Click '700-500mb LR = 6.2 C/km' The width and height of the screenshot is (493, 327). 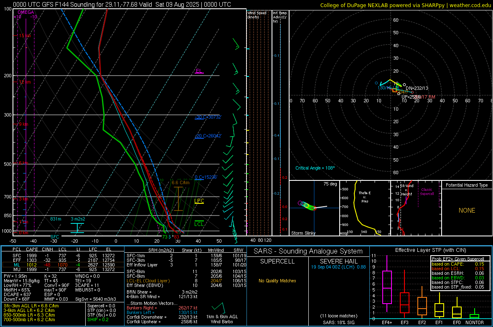tap(29, 319)
